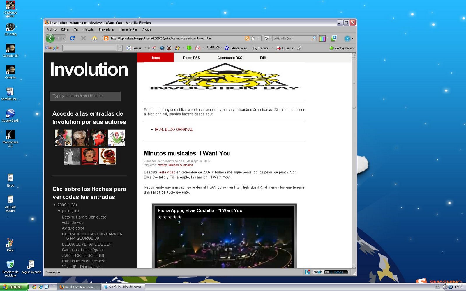Select the Home tab on the blog
This screenshot has width=466, height=291.
click(155, 58)
